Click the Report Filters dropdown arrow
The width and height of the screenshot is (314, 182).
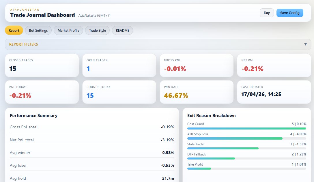(305, 44)
